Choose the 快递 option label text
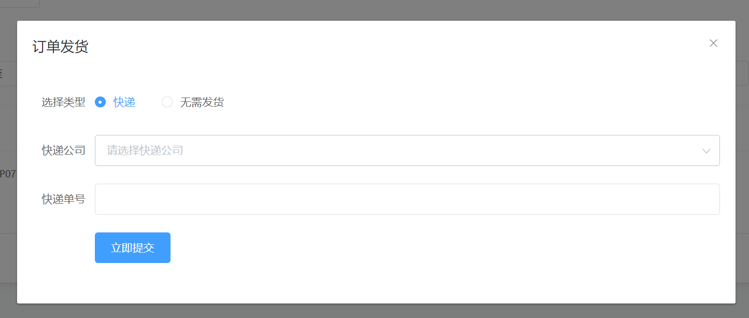Viewport: 749px width, 318px height. point(124,102)
